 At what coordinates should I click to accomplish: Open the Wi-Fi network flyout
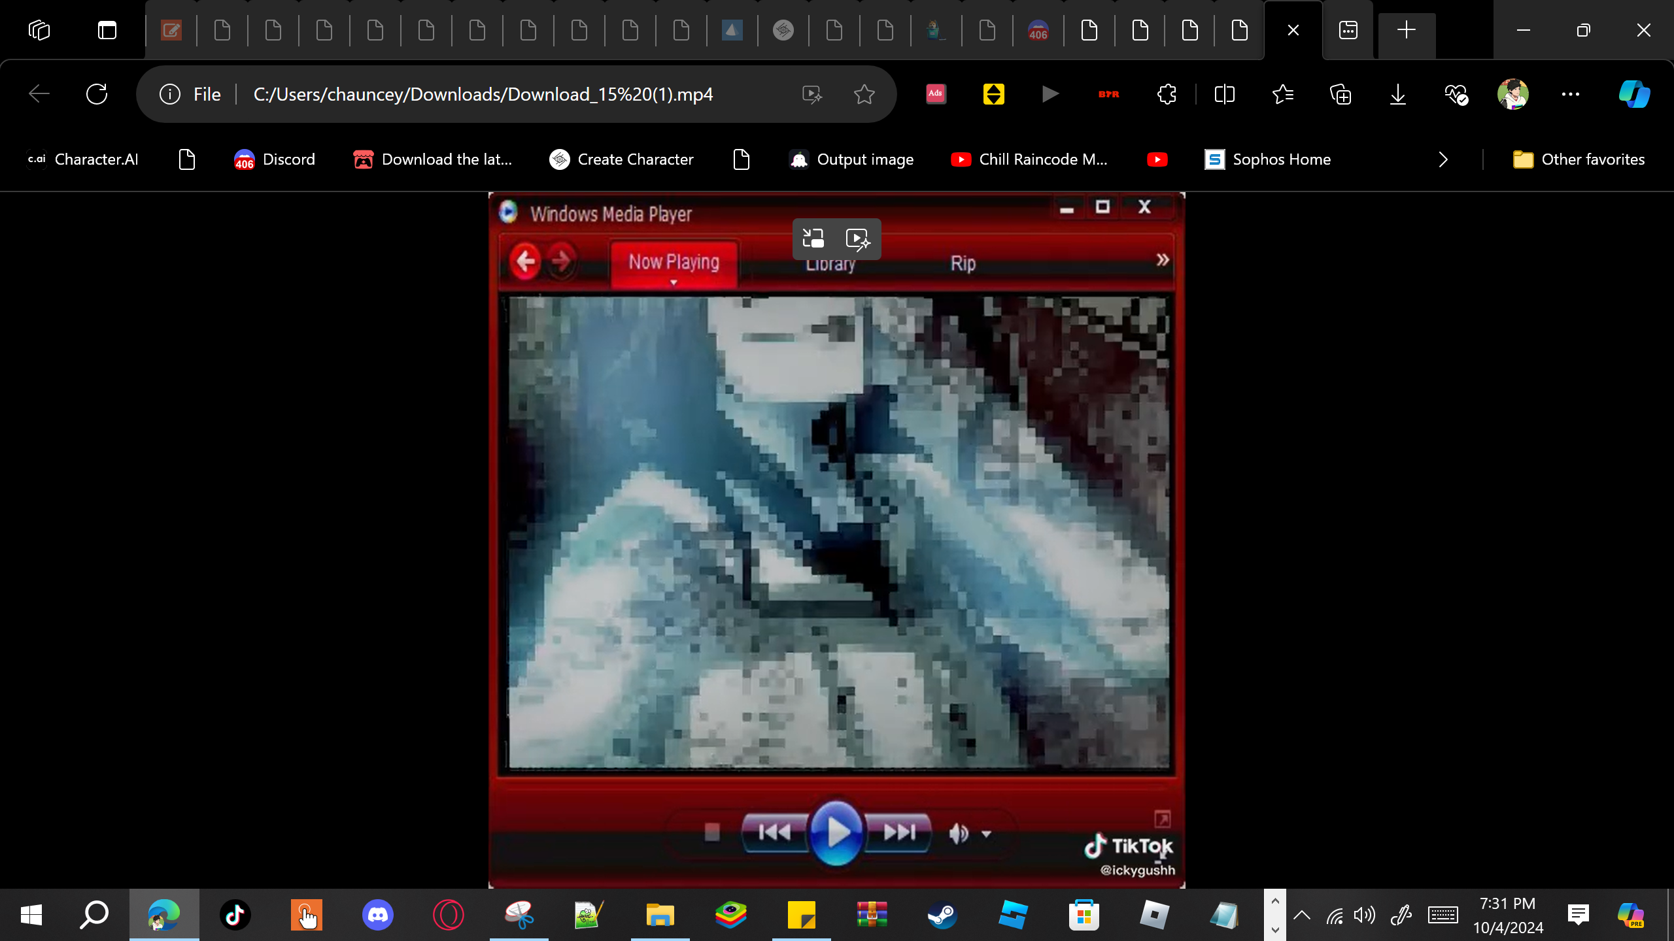click(x=1335, y=915)
